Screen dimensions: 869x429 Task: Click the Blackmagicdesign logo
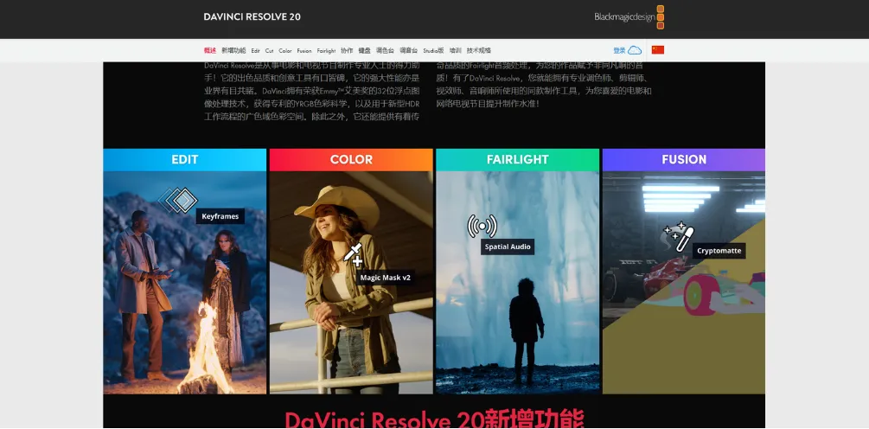coord(629,16)
